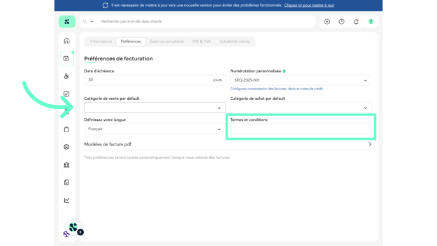Focus the Date d'échéance days field
Screen dimensions: 437x246
[x=155, y=80]
